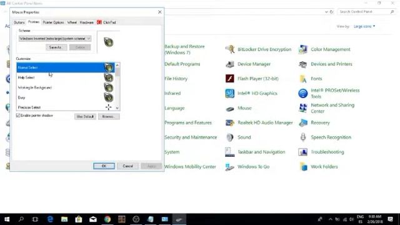The width and height of the screenshot is (400, 225).
Task: Select Help Select pointer row
Action: [x=66, y=77]
